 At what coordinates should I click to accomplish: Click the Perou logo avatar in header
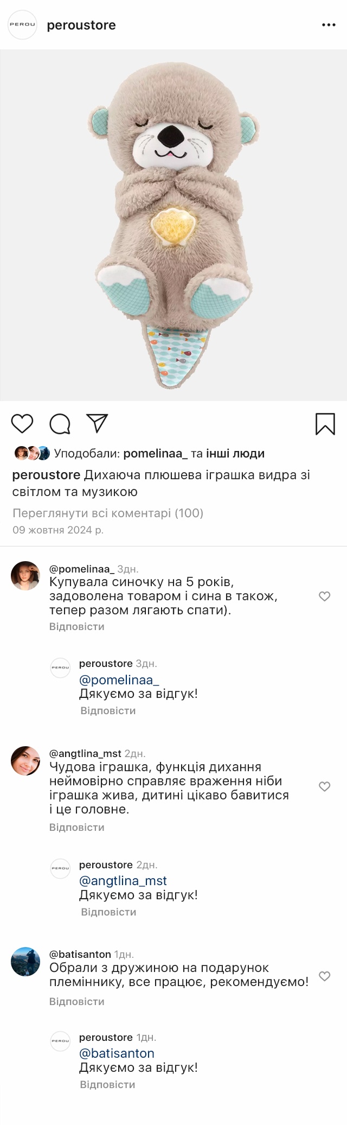click(x=22, y=24)
